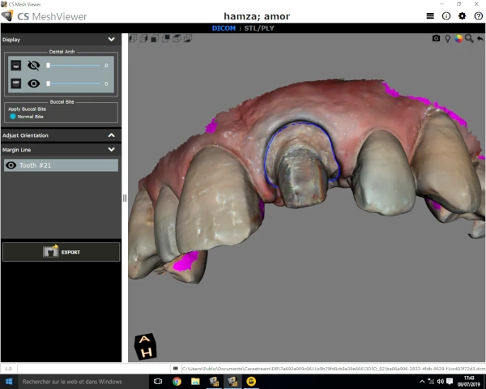The height and width of the screenshot is (389, 486).
Task: Click the lower dental arch icon
Action: point(15,83)
